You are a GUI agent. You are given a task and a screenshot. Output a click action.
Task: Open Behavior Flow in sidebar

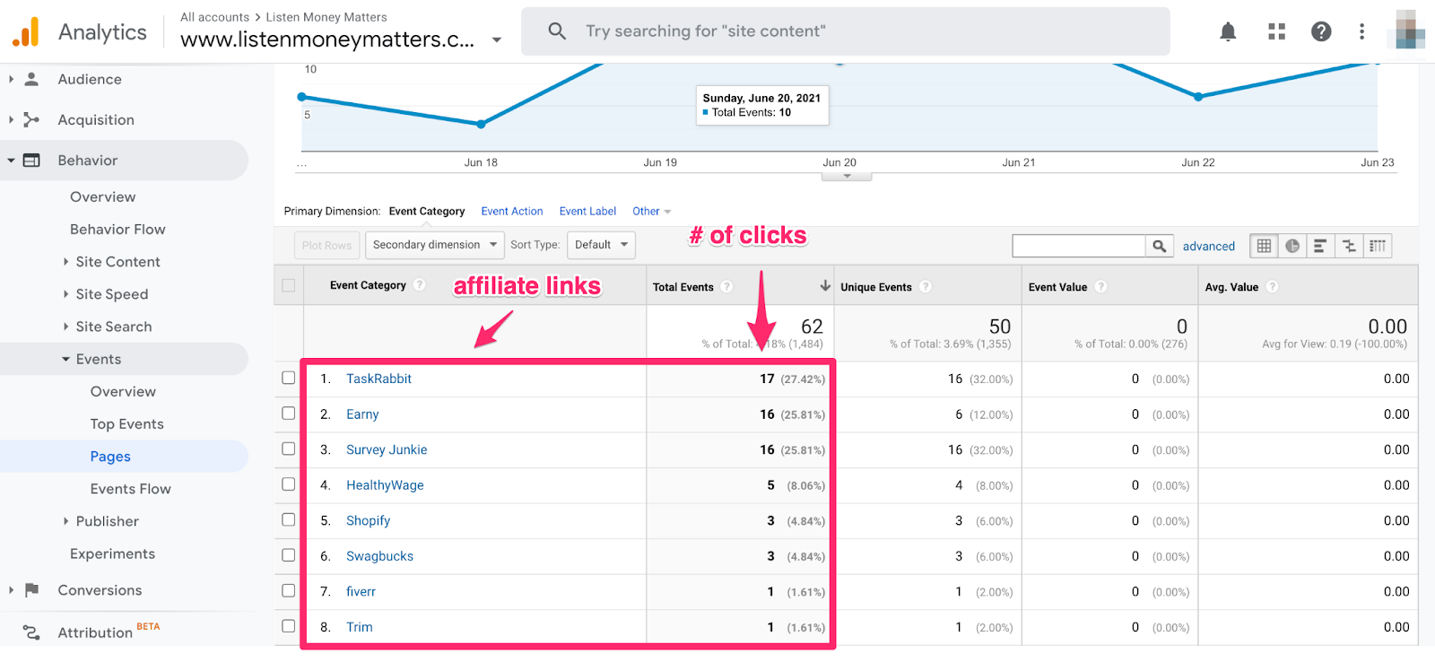(117, 230)
